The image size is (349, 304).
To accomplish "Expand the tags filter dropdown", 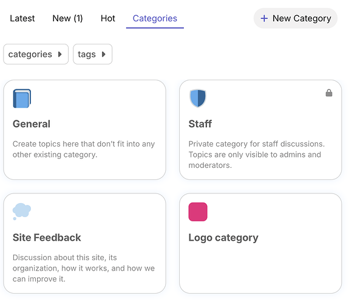I will (93, 54).
